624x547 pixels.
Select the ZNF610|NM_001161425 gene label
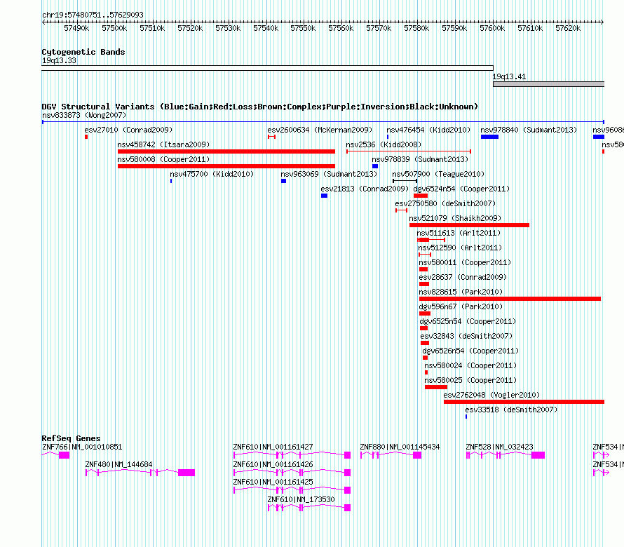tap(273, 482)
